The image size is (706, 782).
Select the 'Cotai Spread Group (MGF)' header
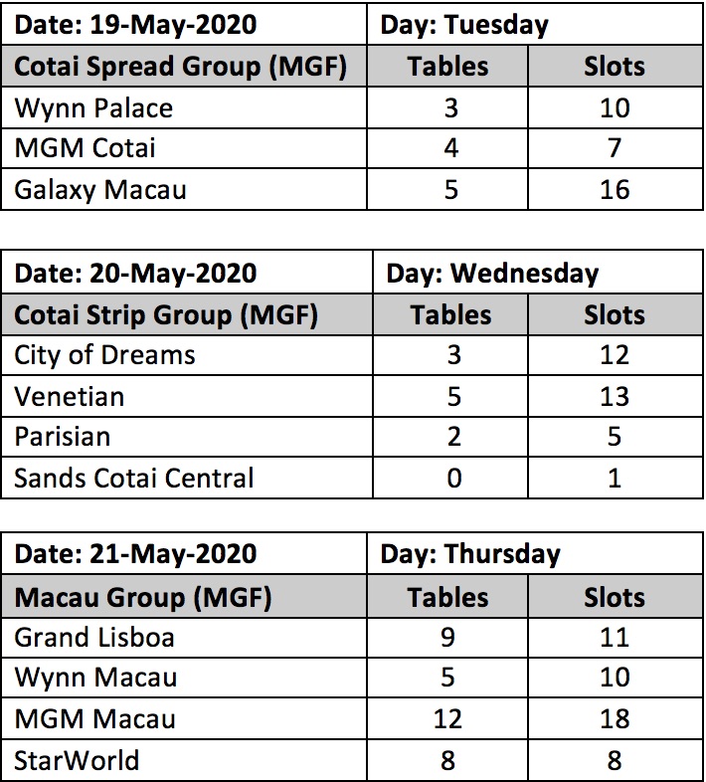[184, 67]
